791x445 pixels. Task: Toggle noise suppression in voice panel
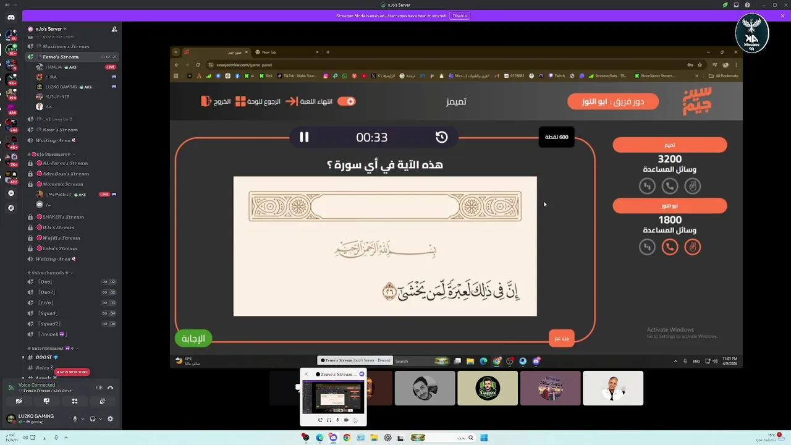click(x=99, y=388)
